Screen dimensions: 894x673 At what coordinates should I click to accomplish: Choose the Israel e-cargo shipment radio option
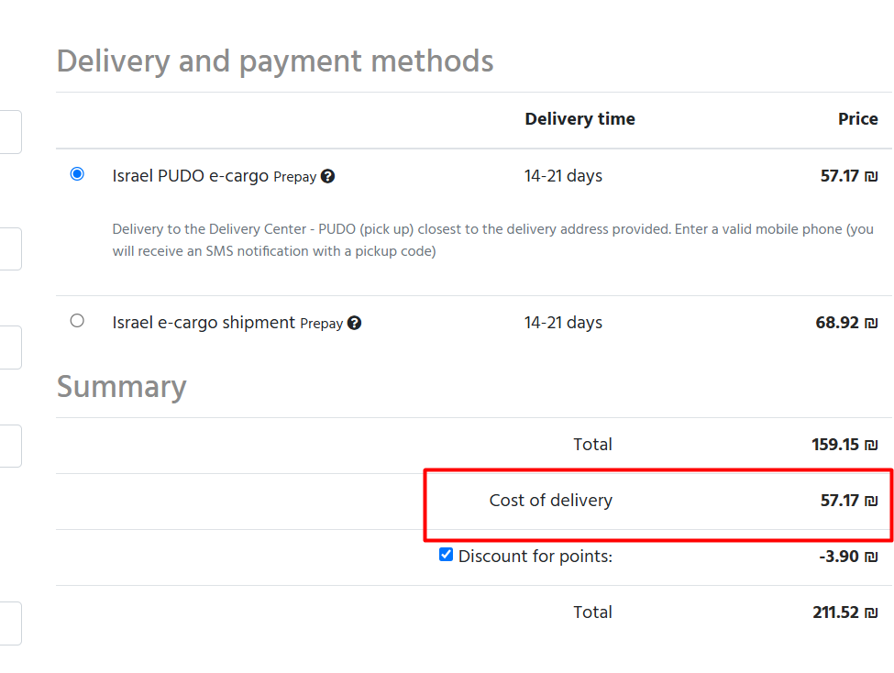[77, 321]
